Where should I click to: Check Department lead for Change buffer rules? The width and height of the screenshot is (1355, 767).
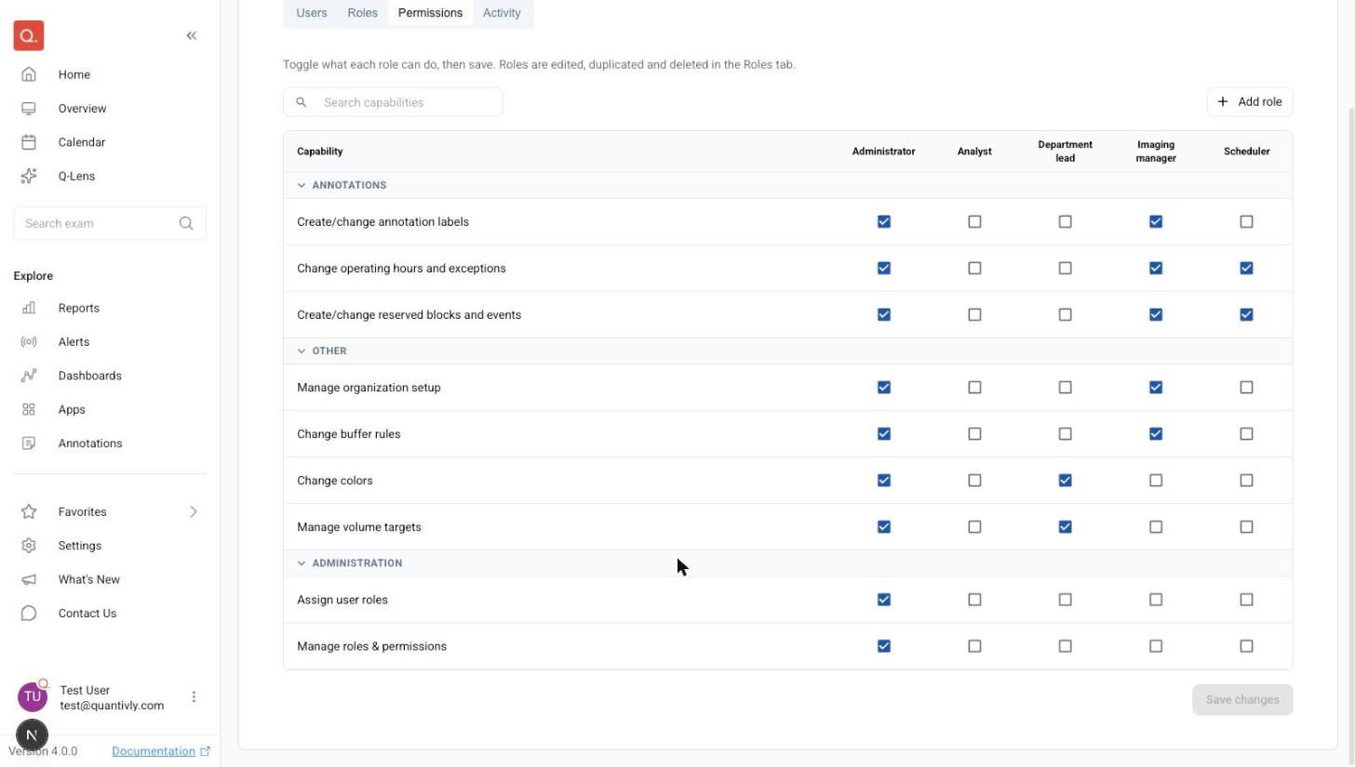tap(1065, 434)
